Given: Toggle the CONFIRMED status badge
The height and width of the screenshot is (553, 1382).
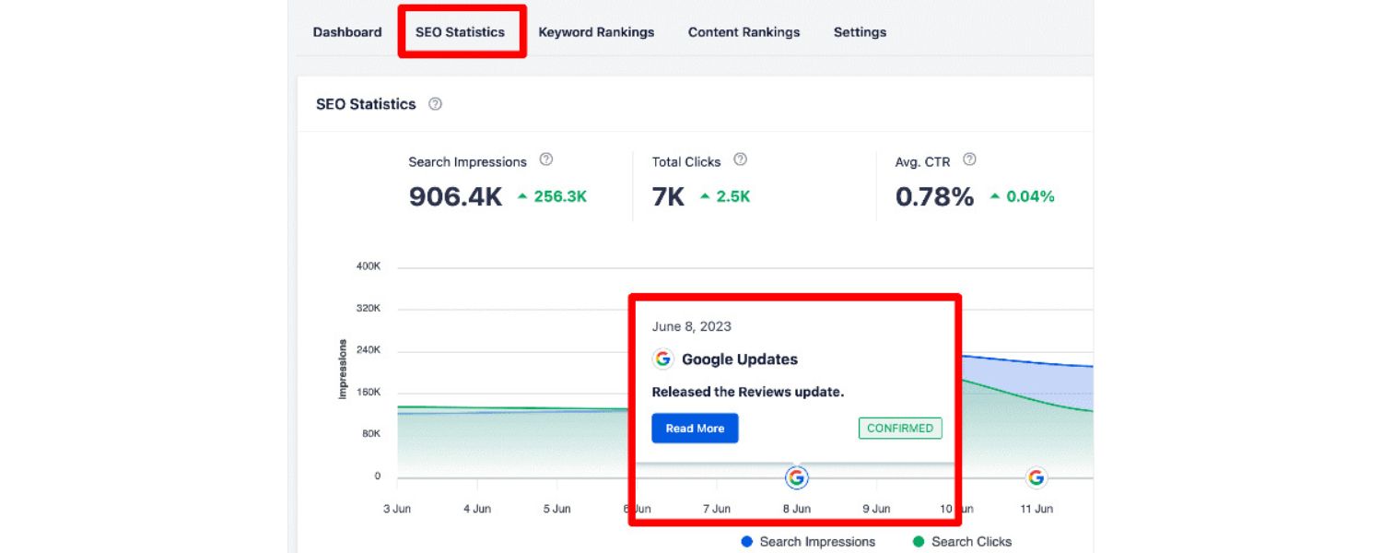Looking at the screenshot, I should point(900,428).
